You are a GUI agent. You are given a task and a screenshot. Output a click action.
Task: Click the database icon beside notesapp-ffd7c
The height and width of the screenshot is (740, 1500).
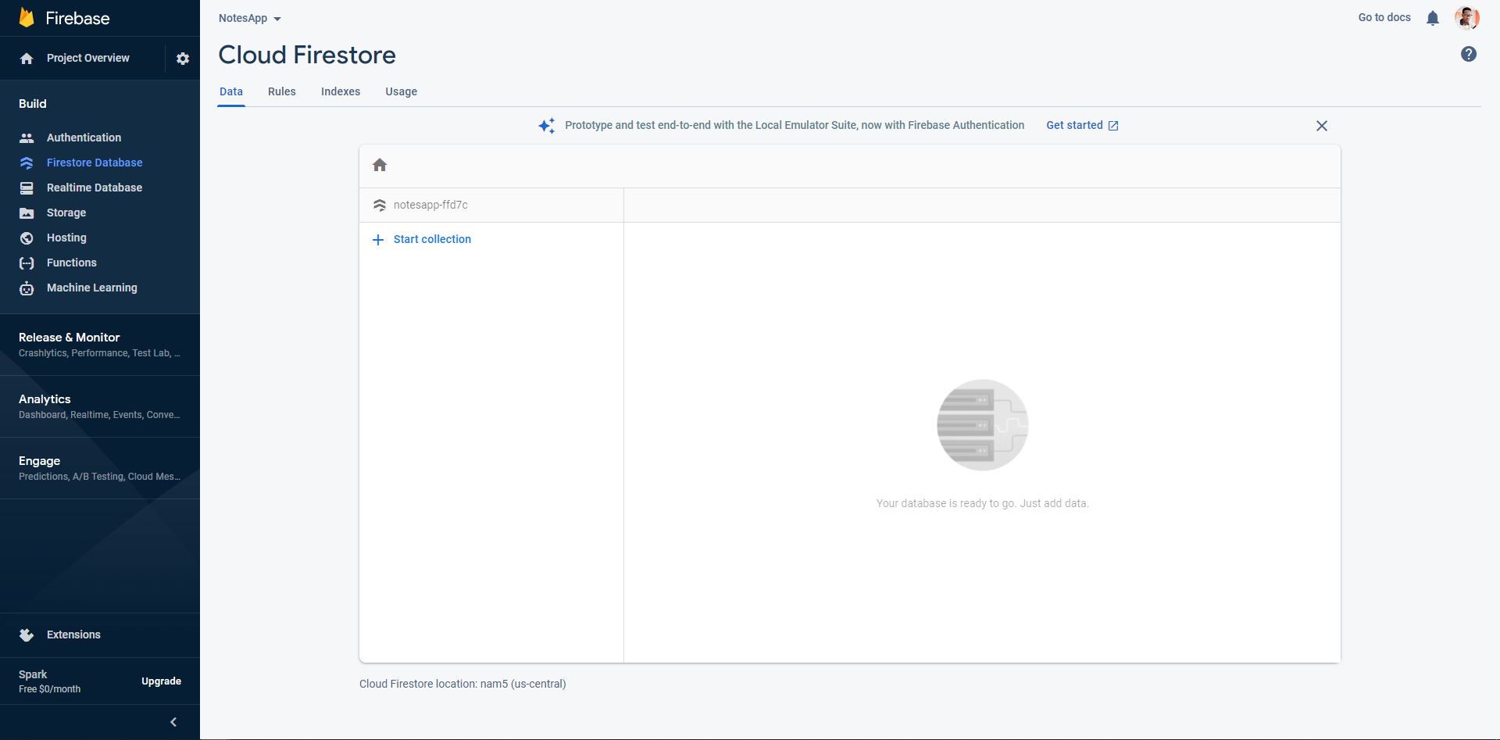coord(380,205)
